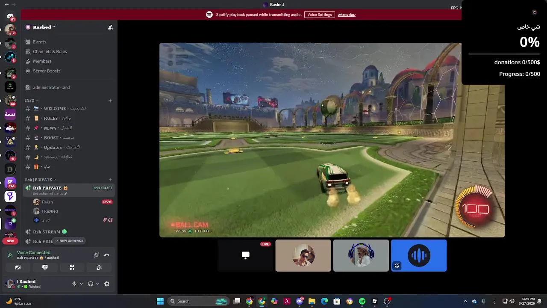The width and height of the screenshot is (547, 308).
Task: Open the Rsh STREAM voice channel
Action: point(68,232)
